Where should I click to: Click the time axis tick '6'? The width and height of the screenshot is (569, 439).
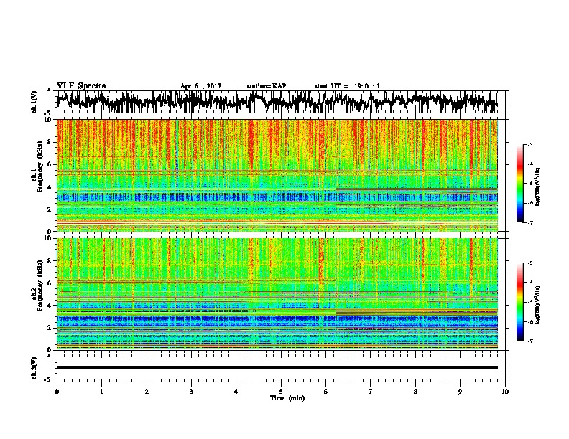(326, 392)
